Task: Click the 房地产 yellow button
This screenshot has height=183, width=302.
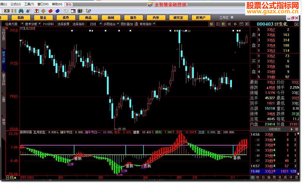Action: click(201, 18)
